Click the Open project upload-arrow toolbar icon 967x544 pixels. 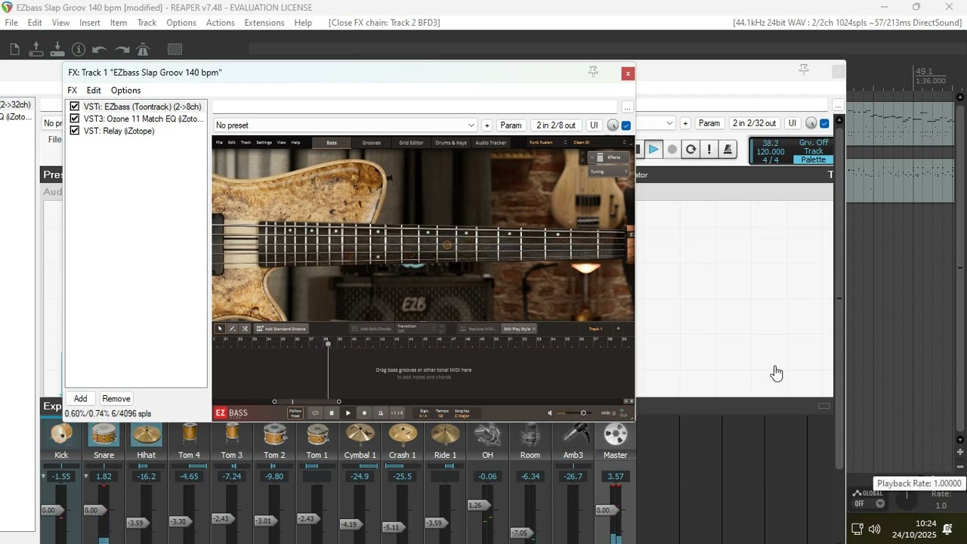(x=36, y=50)
